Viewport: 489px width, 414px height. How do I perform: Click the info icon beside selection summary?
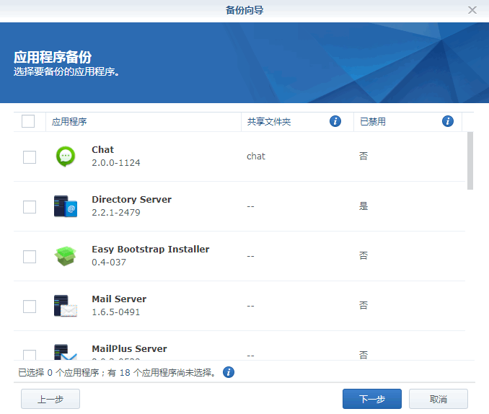[x=229, y=372]
